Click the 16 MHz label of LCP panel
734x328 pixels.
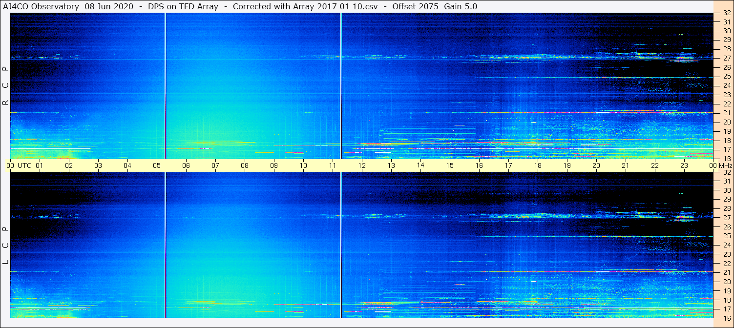[726, 318]
